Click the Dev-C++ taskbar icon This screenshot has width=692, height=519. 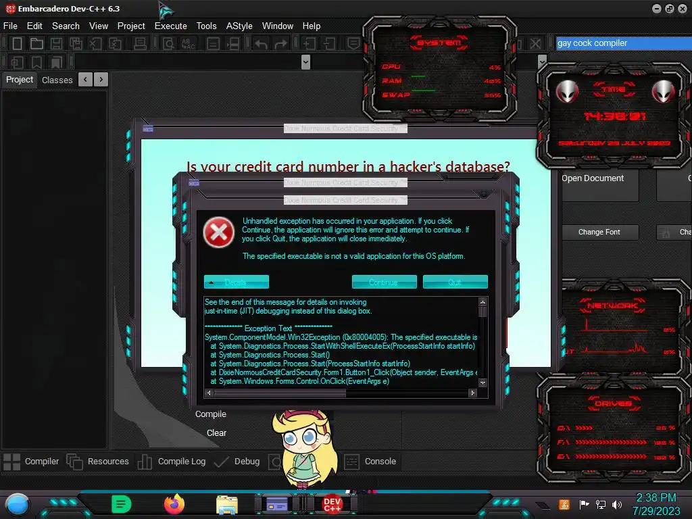pyautogui.click(x=332, y=504)
